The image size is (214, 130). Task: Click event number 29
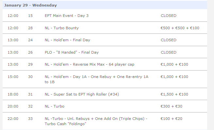(30, 64)
